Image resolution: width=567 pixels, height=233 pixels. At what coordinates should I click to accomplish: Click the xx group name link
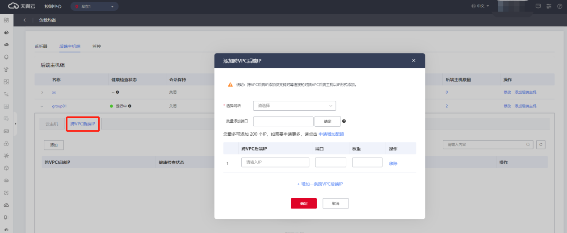click(x=54, y=92)
